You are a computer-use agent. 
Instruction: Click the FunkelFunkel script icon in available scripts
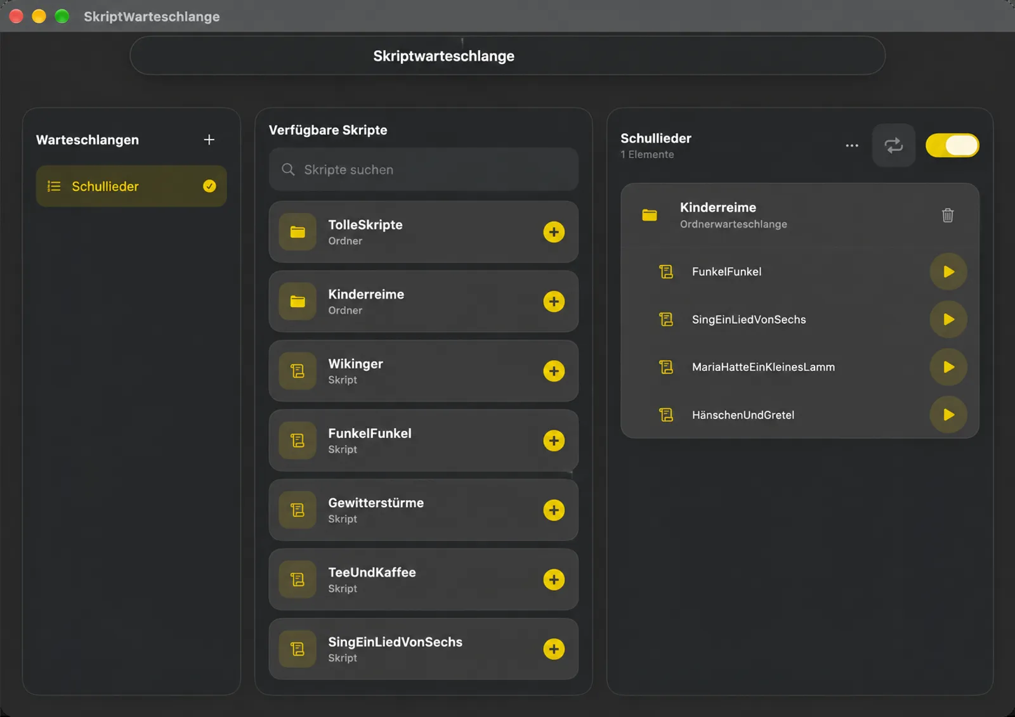point(298,441)
